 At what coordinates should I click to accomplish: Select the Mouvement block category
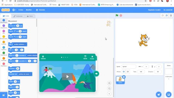tap(4, 21)
